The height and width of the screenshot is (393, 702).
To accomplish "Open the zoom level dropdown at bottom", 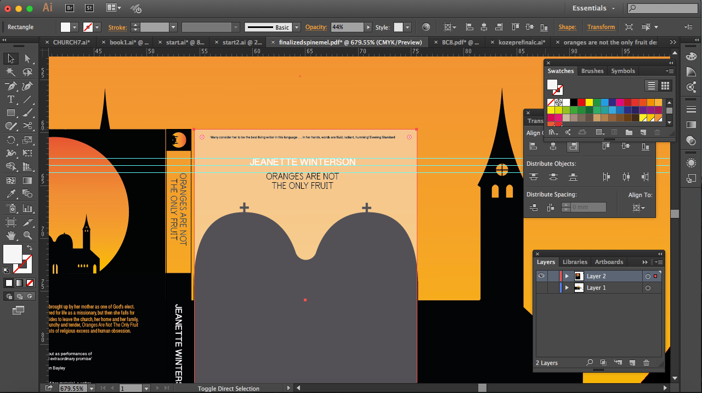I will (90, 388).
